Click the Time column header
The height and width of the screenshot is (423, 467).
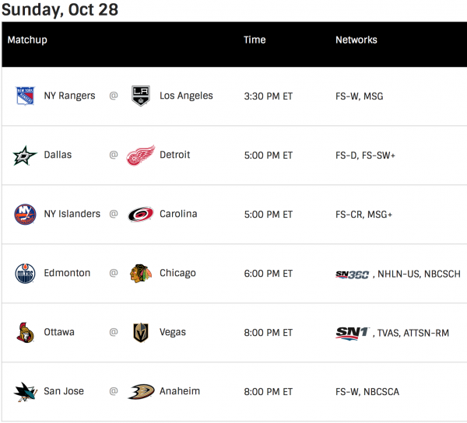(x=255, y=40)
